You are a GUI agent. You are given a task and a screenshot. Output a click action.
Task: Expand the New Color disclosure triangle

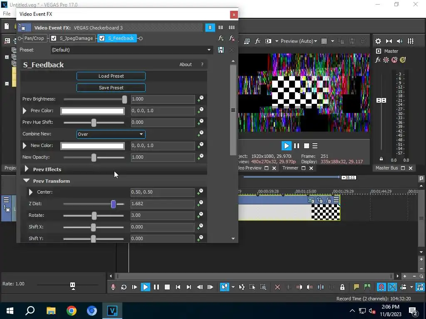[25, 146]
